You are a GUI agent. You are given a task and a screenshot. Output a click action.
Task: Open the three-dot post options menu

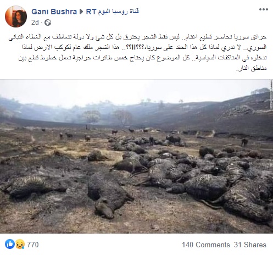264,9
